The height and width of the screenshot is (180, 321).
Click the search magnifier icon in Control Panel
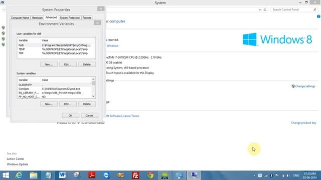(x=315, y=9)
